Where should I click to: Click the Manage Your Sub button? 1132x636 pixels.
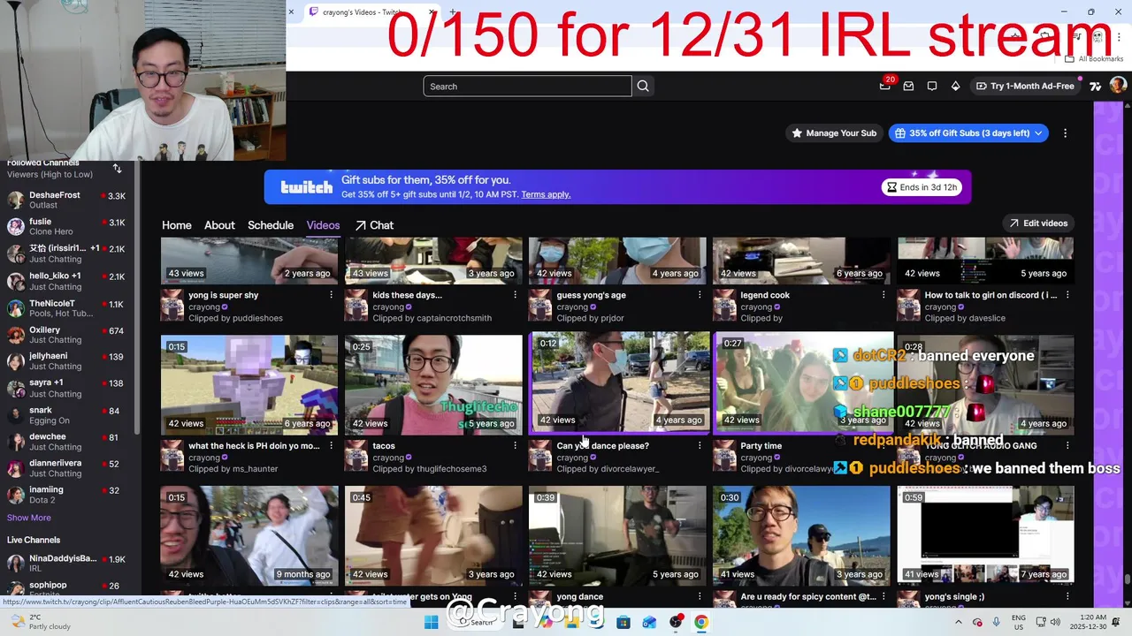pyautogui.click(x=834, y=133)
